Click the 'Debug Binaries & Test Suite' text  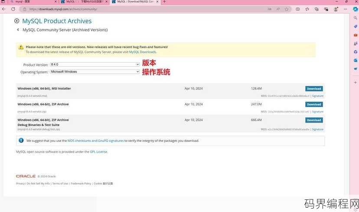tap(39, 125)
